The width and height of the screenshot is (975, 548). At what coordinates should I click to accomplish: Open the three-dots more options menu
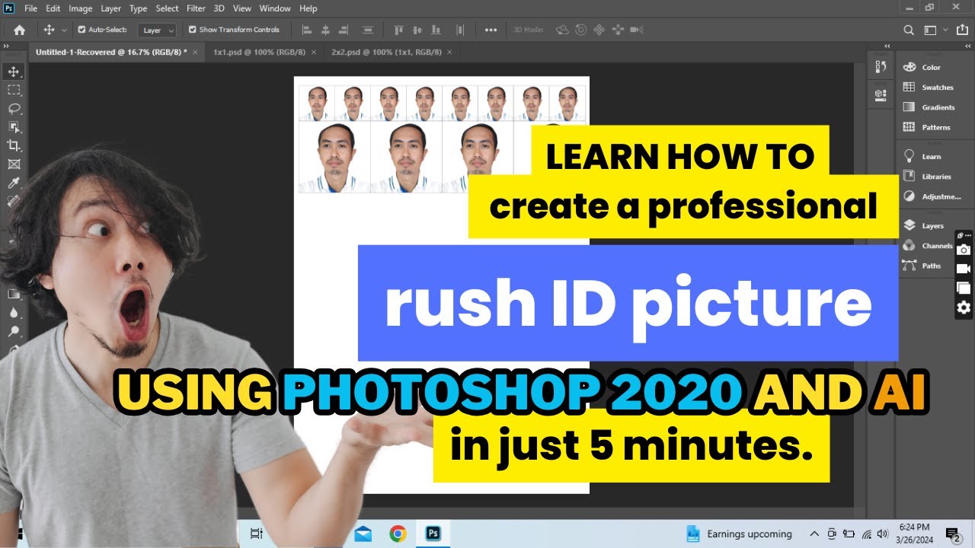pos(491,30)
